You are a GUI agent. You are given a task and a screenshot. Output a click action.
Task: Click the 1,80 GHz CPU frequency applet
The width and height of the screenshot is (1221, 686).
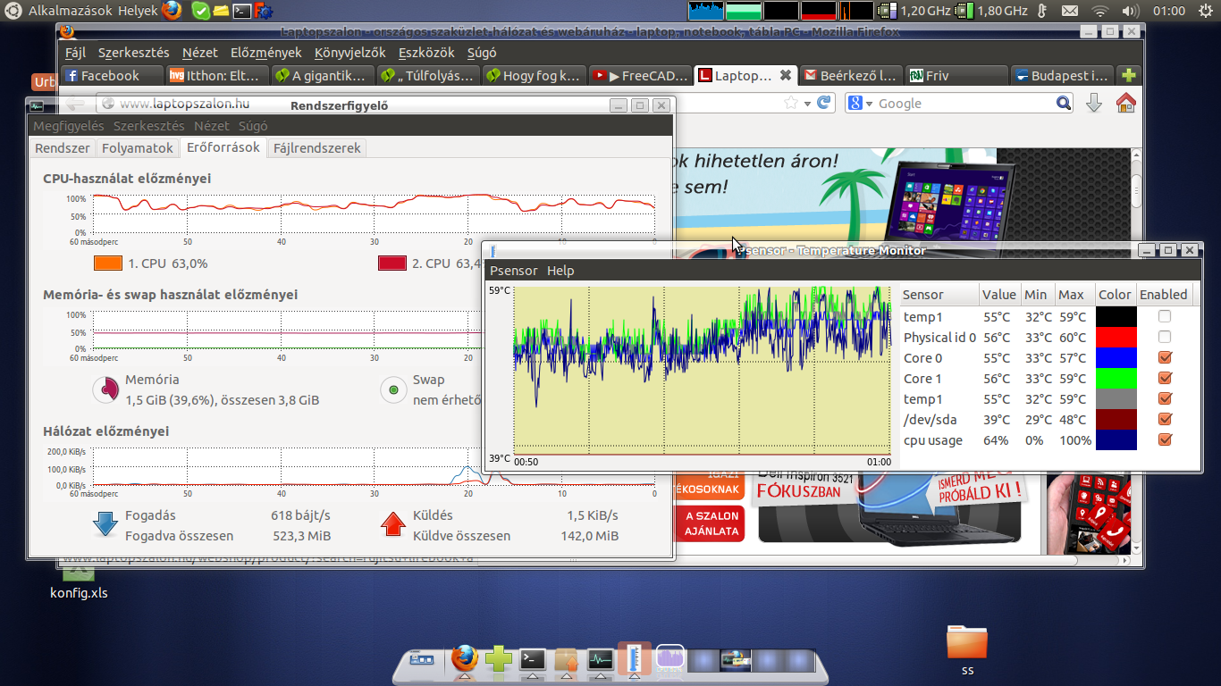pos(991,11)
